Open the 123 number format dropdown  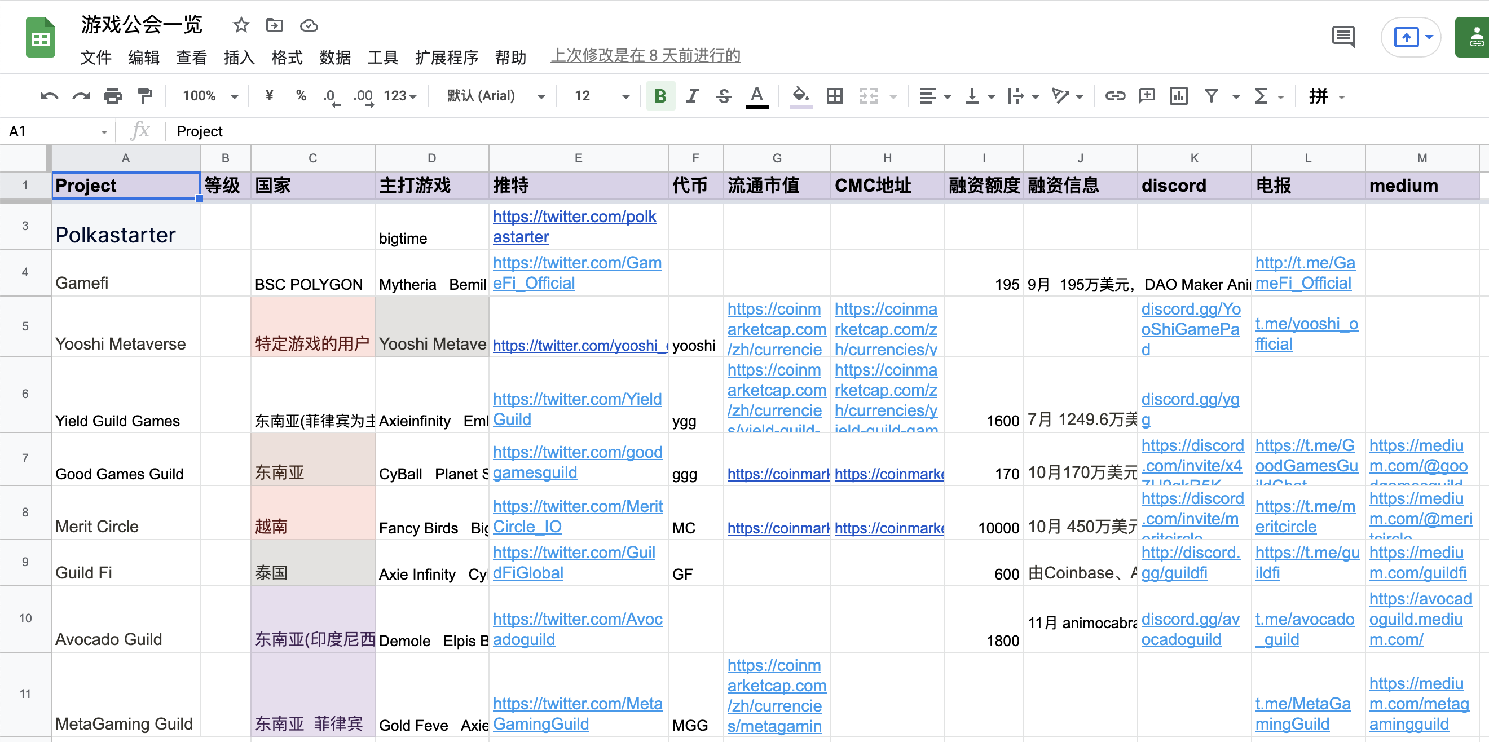coord(400,96)
